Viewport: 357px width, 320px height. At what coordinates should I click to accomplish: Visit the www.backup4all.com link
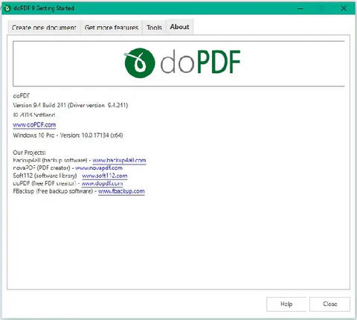click(119, 160)
